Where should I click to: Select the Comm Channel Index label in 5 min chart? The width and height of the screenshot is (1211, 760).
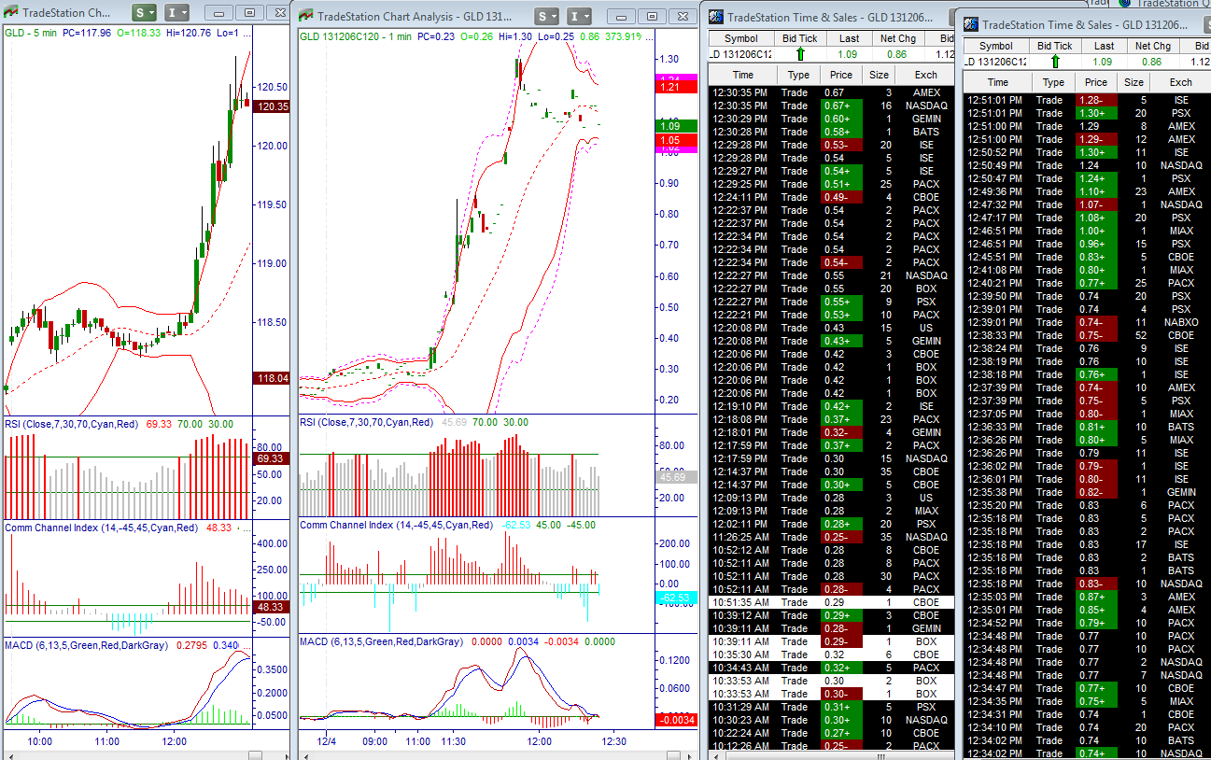click(x=101, y=528)
